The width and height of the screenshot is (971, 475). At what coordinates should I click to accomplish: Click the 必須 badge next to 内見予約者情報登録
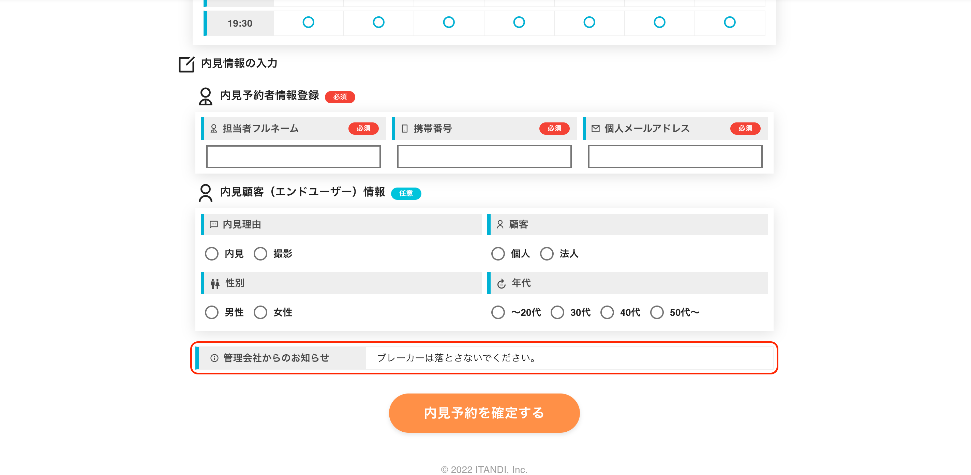click(340, 97)
